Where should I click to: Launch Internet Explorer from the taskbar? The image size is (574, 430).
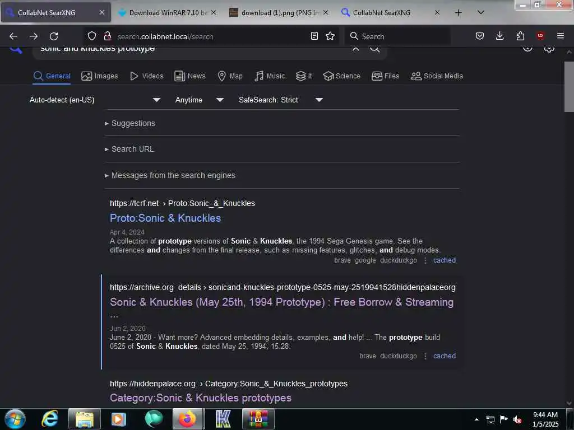[x=50, y=419]
